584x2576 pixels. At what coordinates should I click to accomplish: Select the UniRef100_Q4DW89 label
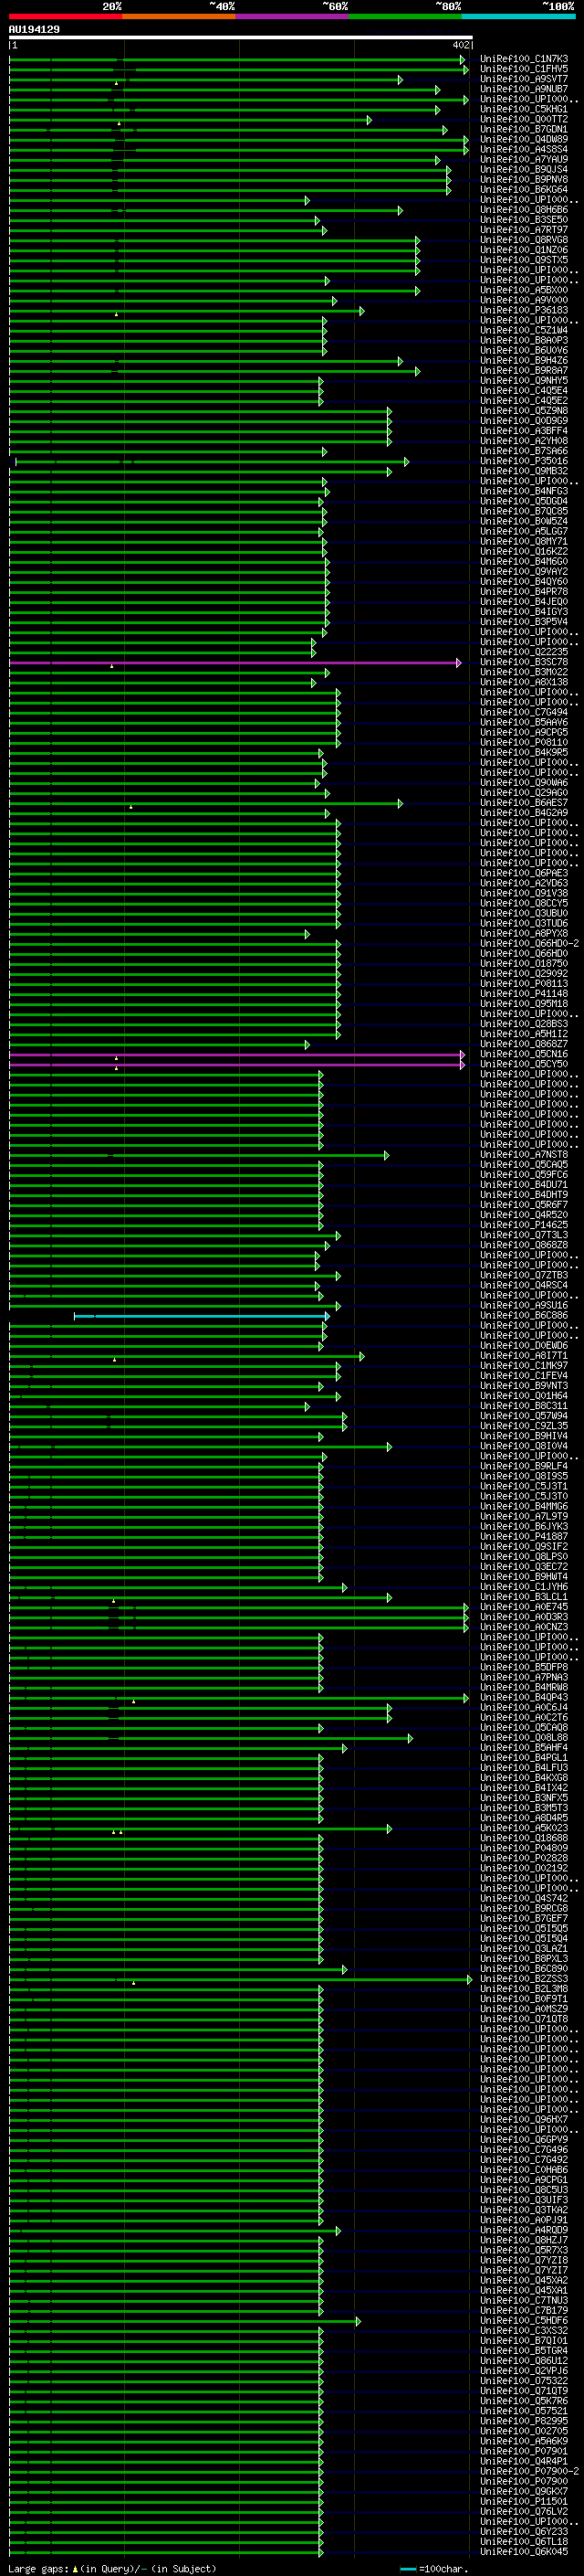[x=524, y=139]
